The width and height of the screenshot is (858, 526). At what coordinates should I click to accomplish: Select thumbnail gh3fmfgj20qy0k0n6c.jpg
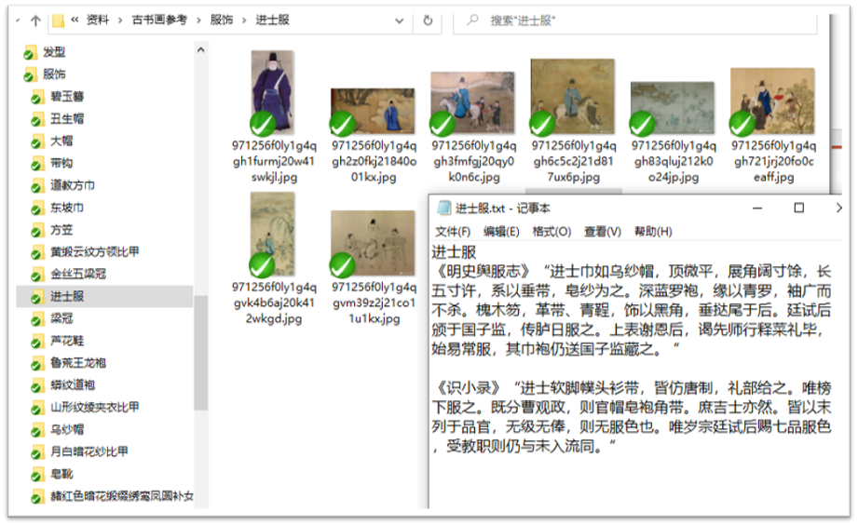pyautogui.click(x=472, y=102)
